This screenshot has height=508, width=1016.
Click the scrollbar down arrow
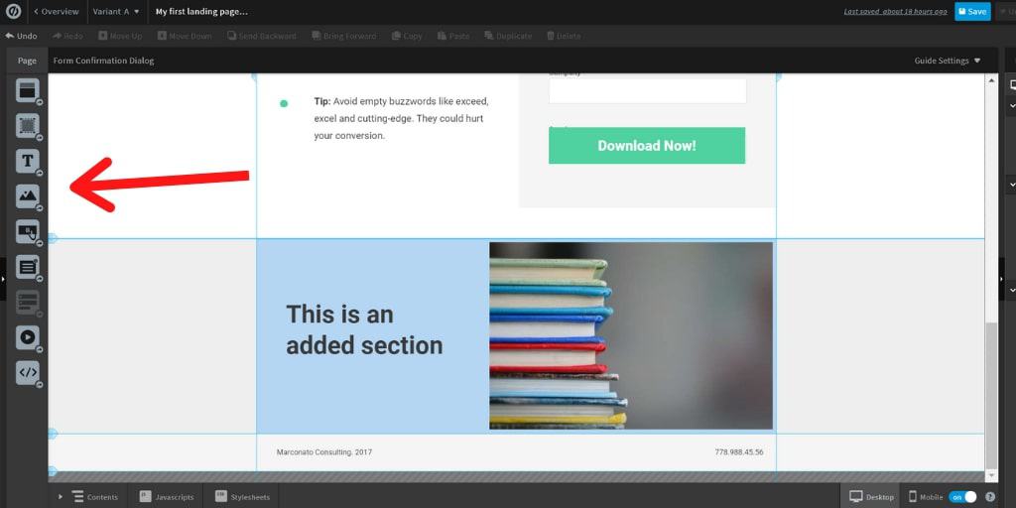point(991,476)
